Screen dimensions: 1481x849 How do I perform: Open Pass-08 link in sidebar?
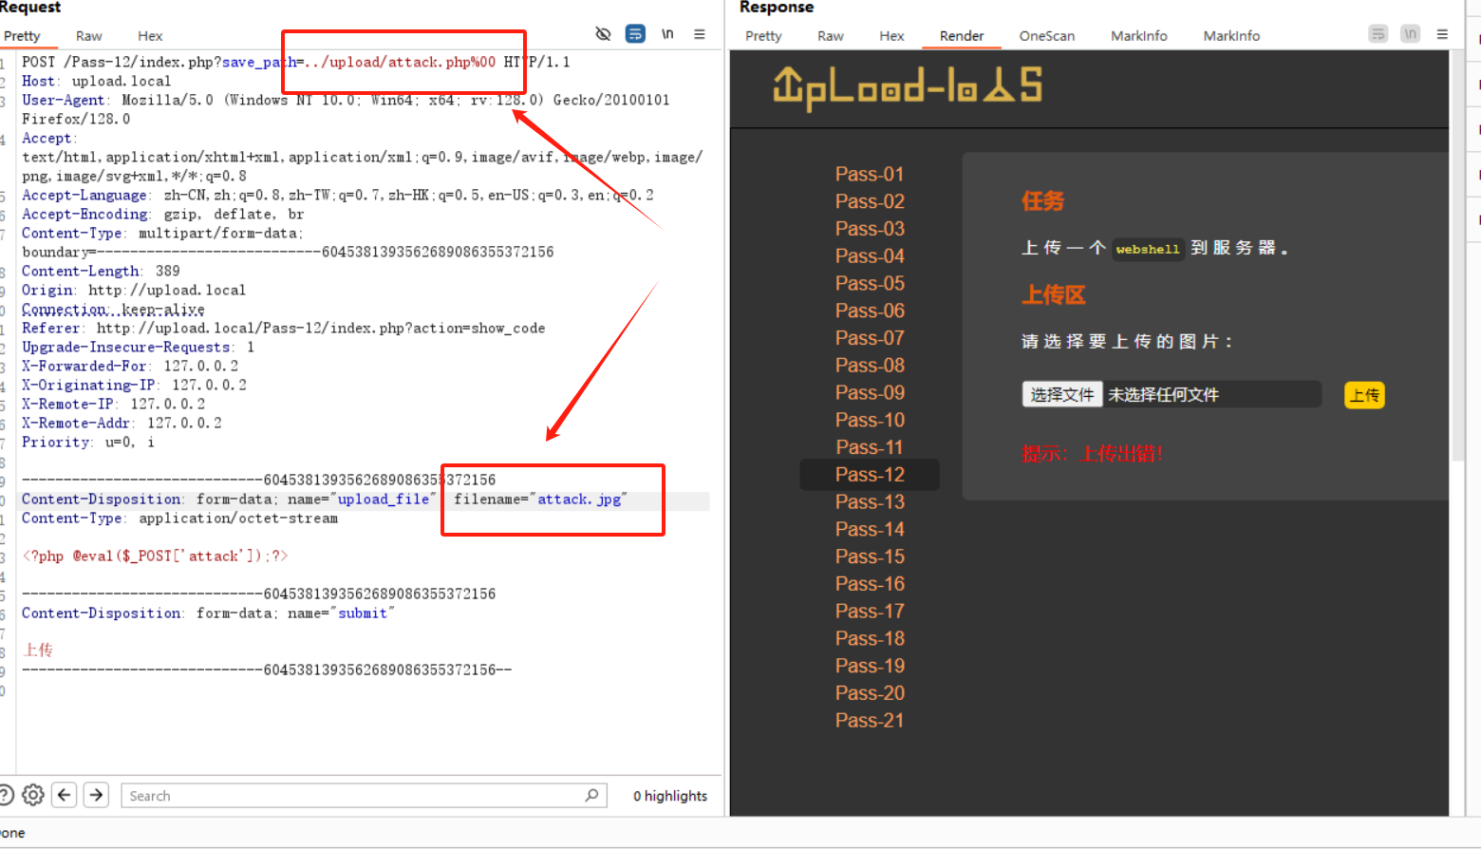(x=870, y=366)
